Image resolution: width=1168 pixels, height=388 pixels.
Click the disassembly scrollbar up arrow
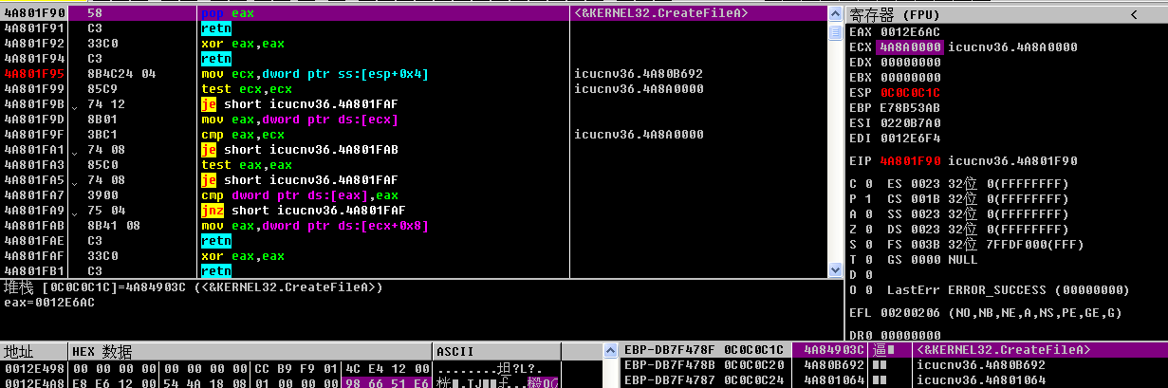[x=835, y=12]
